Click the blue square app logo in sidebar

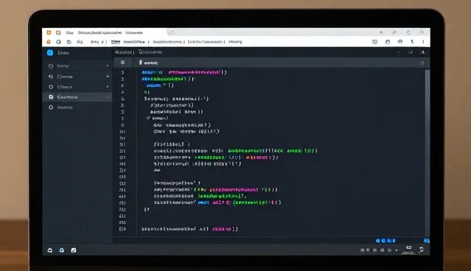[x=50, y=52]
